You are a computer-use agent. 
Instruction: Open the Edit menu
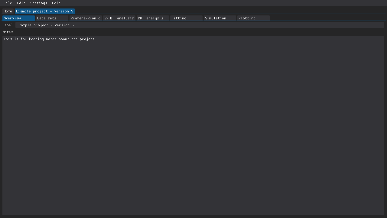[x=21, y=3]
